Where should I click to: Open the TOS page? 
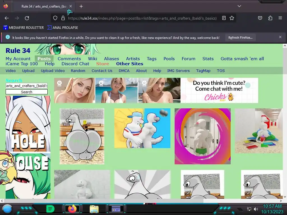click(221, 71)
